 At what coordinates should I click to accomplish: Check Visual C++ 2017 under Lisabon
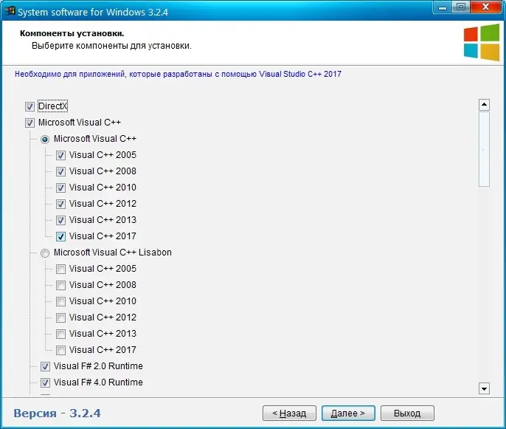pos(60,350)
